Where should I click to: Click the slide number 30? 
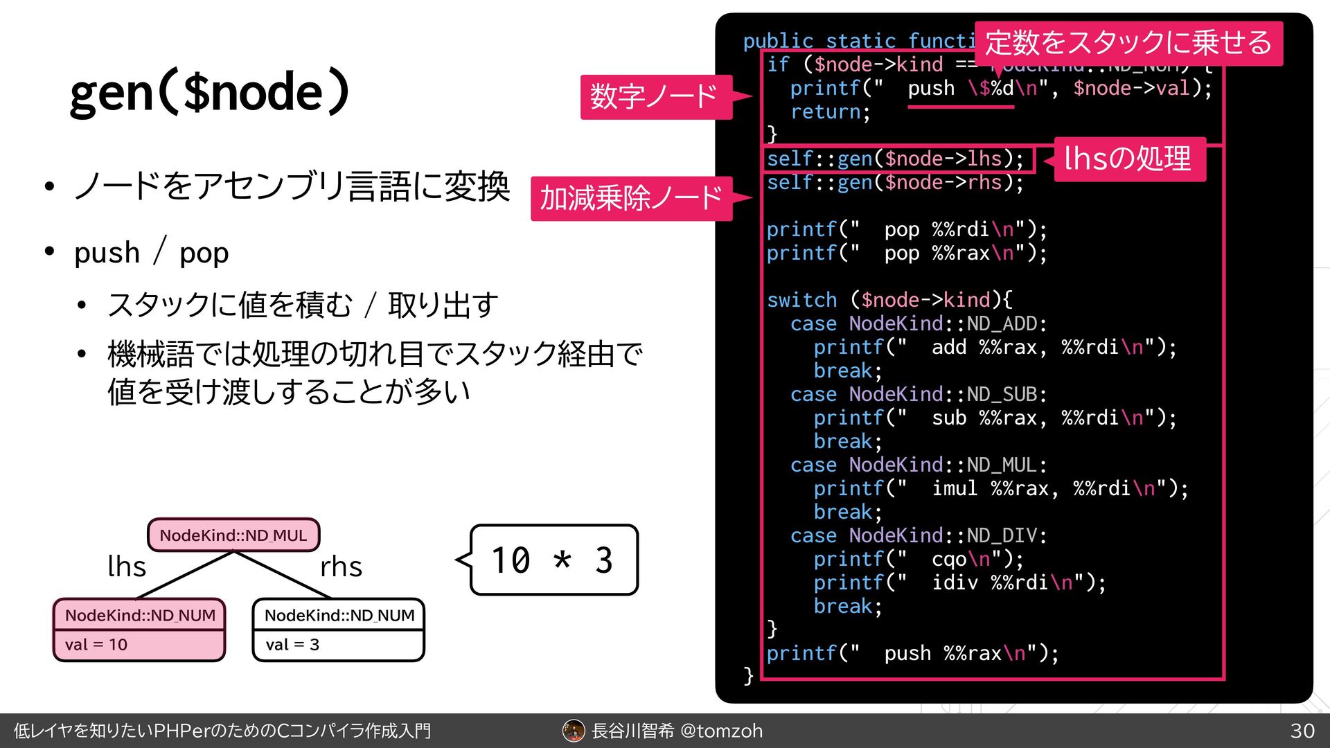[1302, 731]
